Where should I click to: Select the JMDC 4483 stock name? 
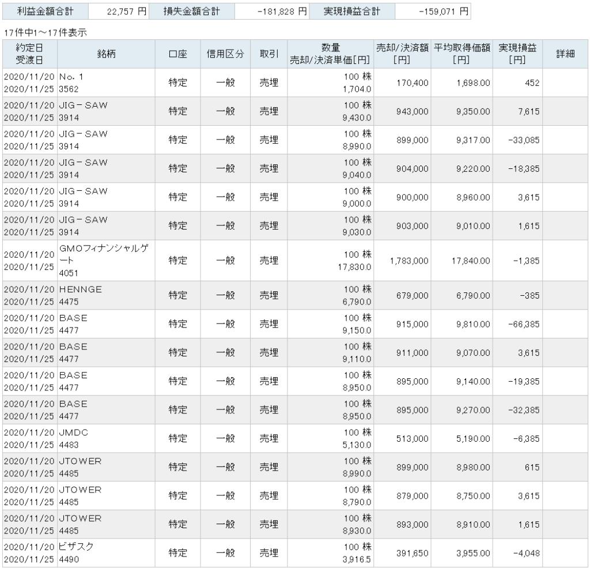[73, 438]
